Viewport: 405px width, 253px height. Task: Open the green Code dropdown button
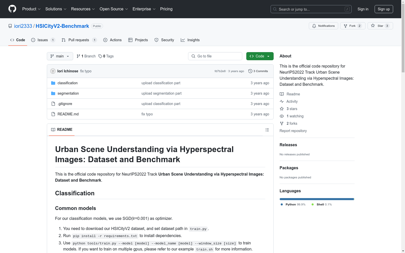260,56
